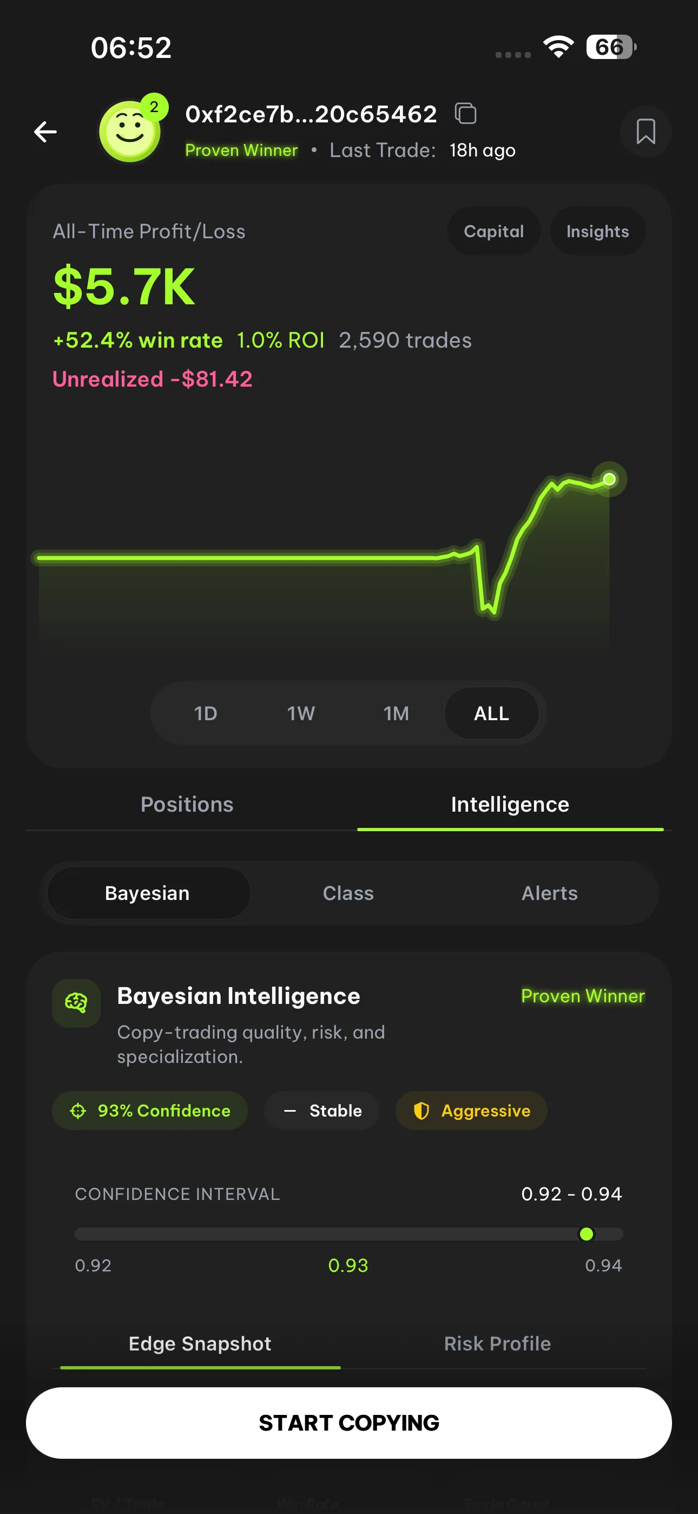Image resolution: width=698 pixels, height=1514 pixels.
Task: Bookmark this trader profile
Action: (x=645, y=132)
